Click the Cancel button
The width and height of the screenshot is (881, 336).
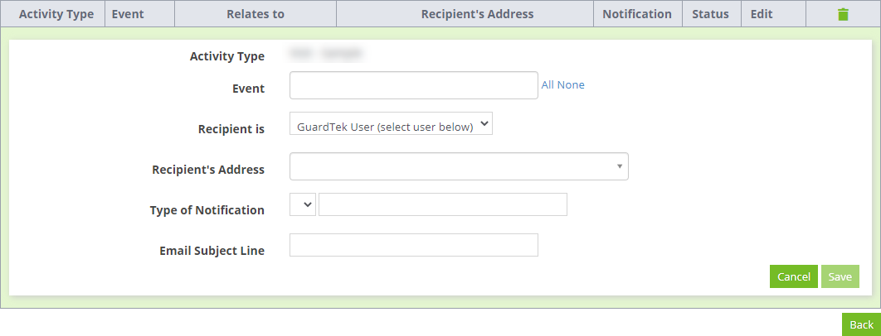(793, 276)
